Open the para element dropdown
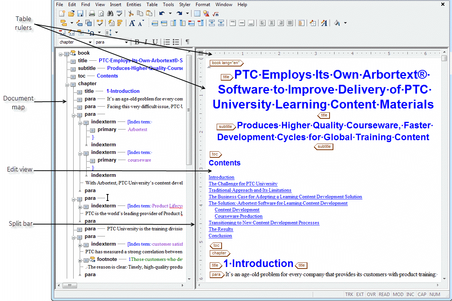452x301 pixels. 126,42
